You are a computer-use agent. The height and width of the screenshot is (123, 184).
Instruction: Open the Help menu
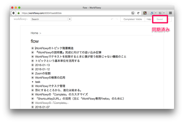tap(149, 19)
